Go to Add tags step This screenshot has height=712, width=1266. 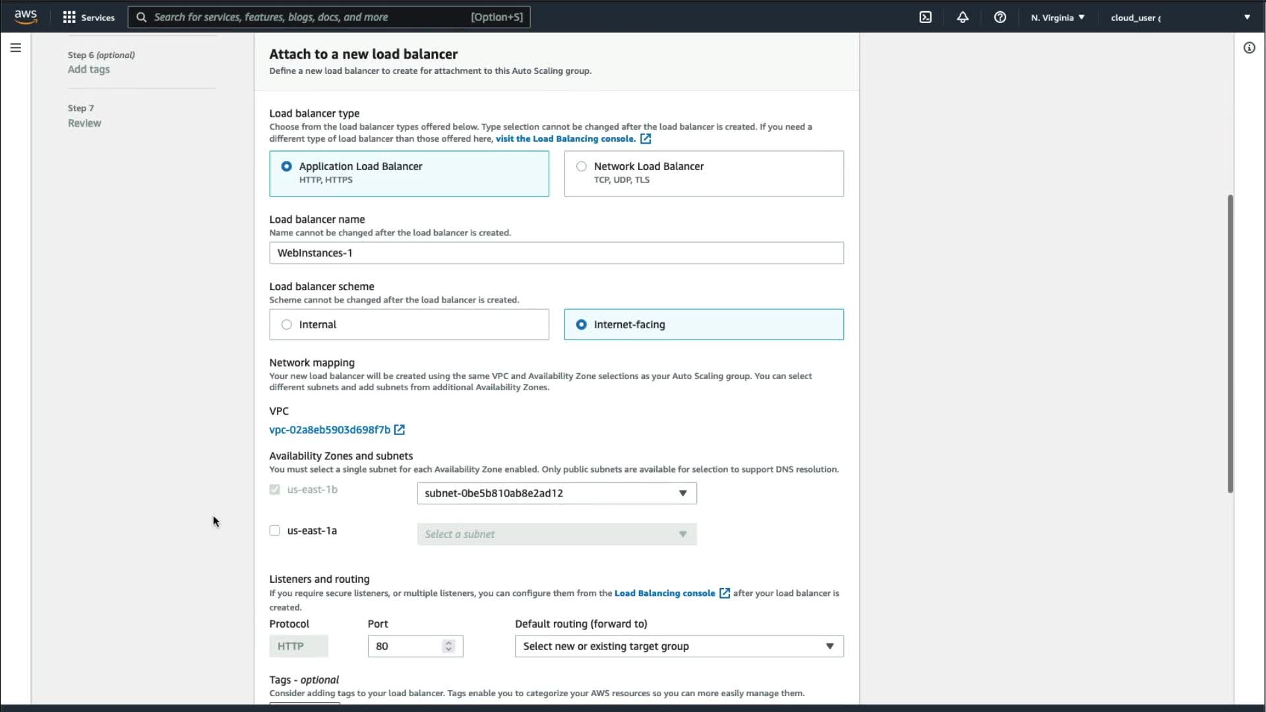click(x=89, y=69)
